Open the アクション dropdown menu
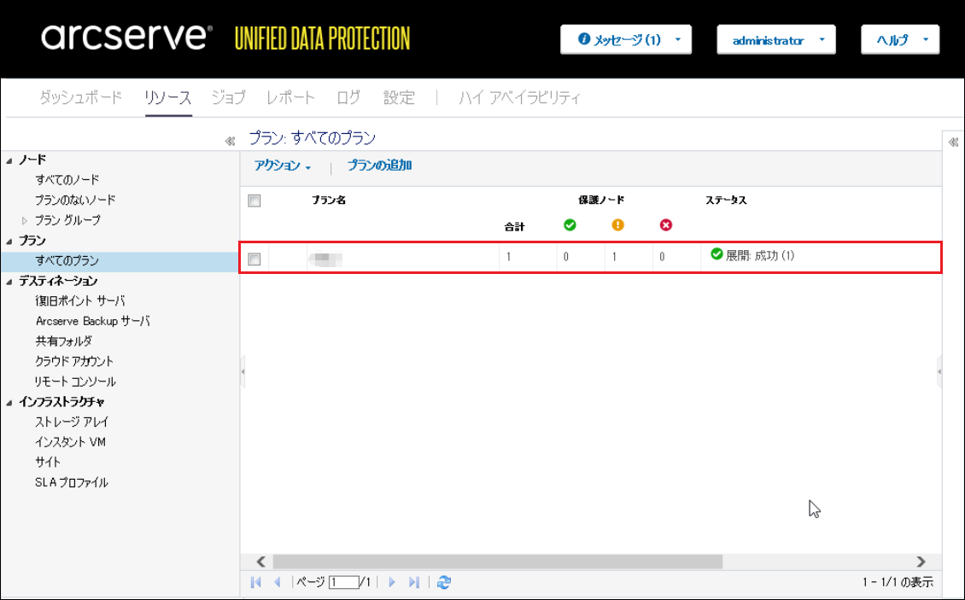The height and width of the screenshot is (600, 965). [x=283, y=166]
